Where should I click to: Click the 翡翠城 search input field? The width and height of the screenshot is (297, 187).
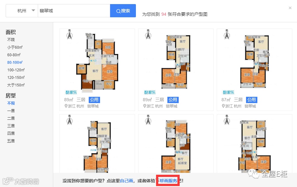click(x=74, y=11)
